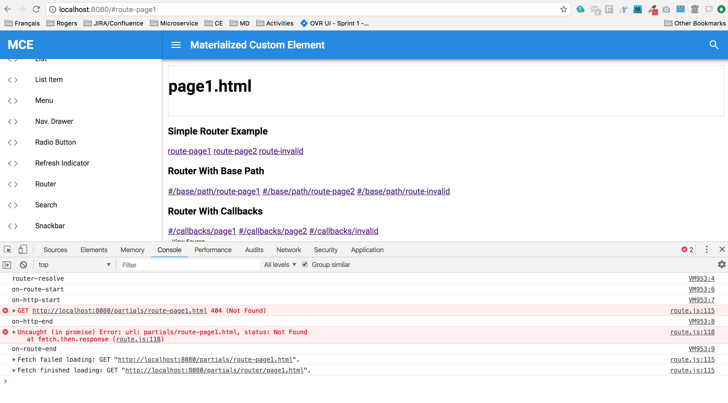This screenshot has height=403, width=728.
Task: Click the search magnifier in header
Action: 713,45
